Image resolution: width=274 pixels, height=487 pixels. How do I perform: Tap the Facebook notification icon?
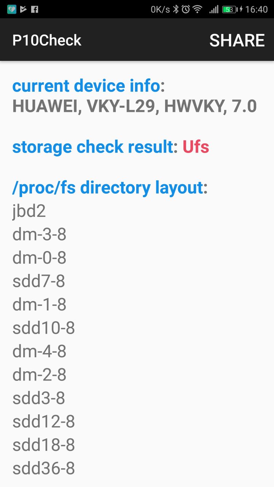(x=35, y=9)
